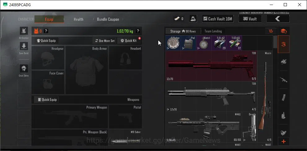Image resolution: width=307 pixels, height=151 pixels.
Task: Open the Kit Builder icon
Action: (x=24, y=31)
